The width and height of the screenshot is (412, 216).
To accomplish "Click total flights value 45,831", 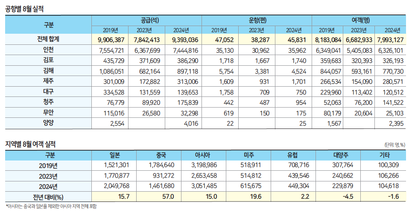I will [297, 40].
